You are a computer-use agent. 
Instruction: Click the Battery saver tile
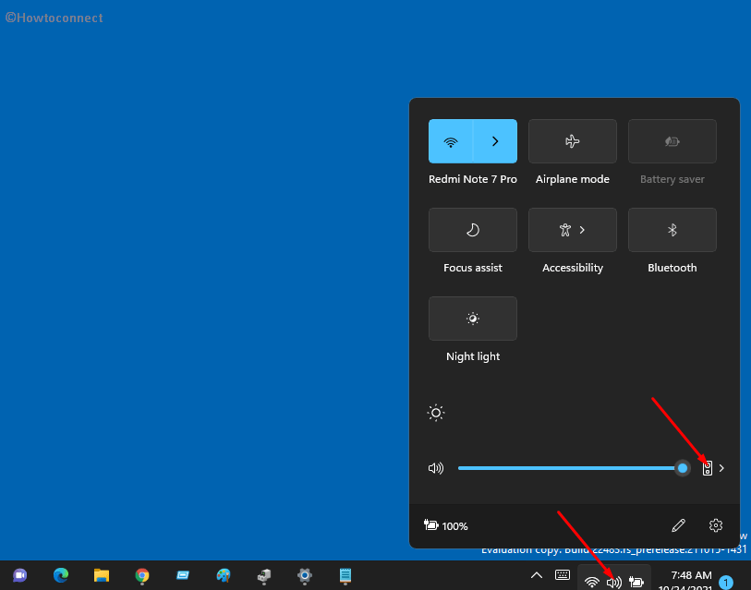click(x=672, y=141)
